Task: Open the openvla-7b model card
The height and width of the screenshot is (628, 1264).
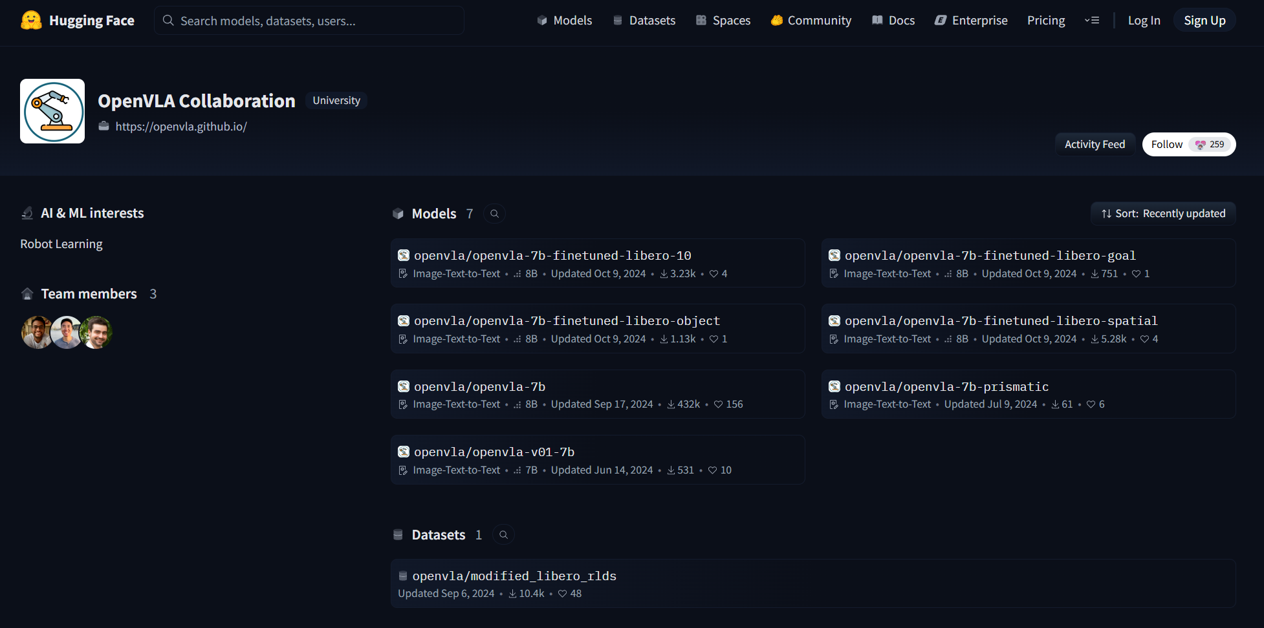Action: tap(479, 386)
